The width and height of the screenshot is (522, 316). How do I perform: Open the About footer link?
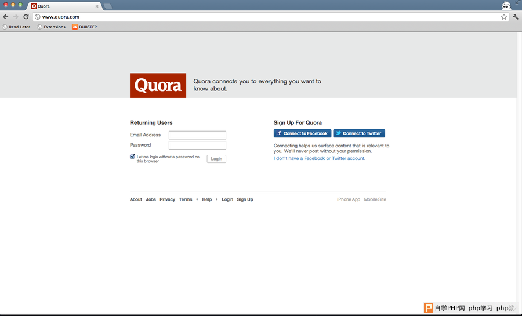[x=136, y=199]
